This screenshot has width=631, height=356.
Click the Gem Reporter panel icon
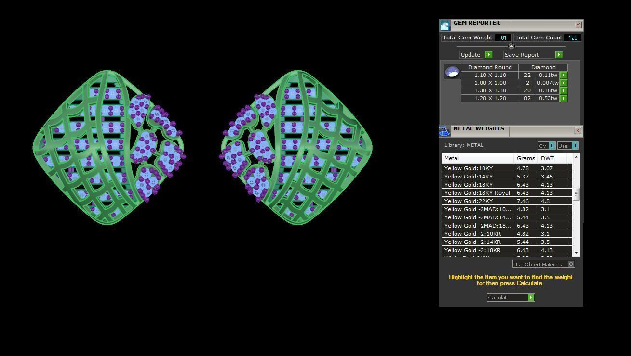(x=444, y=25)
